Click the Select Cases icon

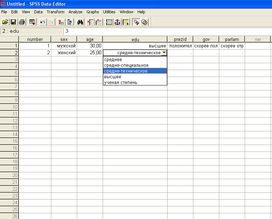tap(126, 22)
